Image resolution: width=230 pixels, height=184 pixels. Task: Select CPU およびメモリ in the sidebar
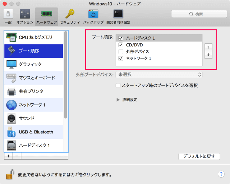(35, 37)
